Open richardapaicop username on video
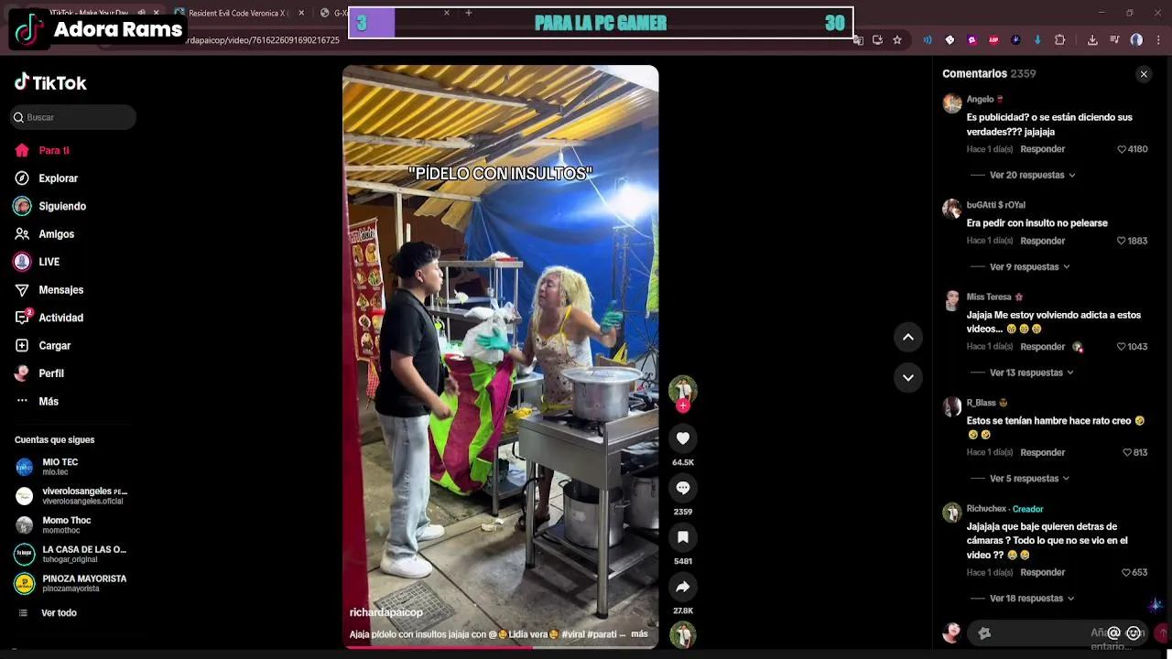1172x659 pixels. point(386,612)
